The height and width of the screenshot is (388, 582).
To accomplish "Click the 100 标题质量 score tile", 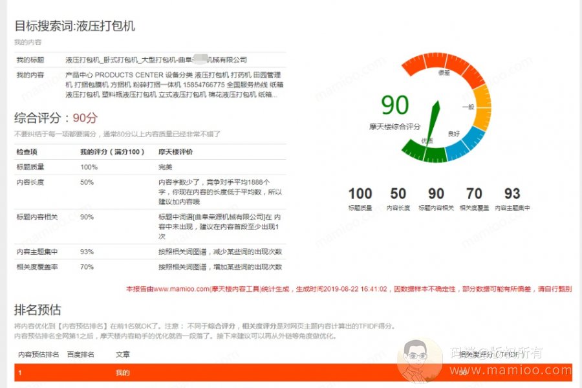I will tap(360, 198).
